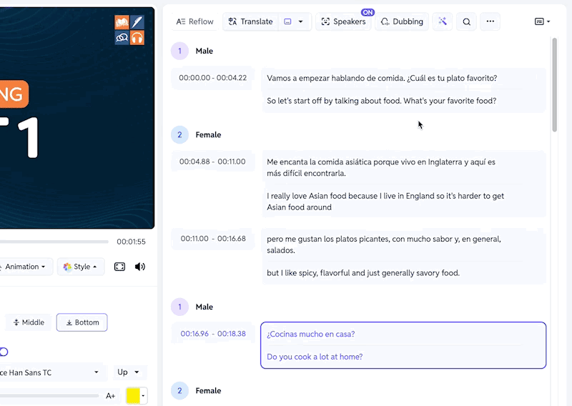Toggle fullscreen video preview
The image size is (572, 406).
119,267
